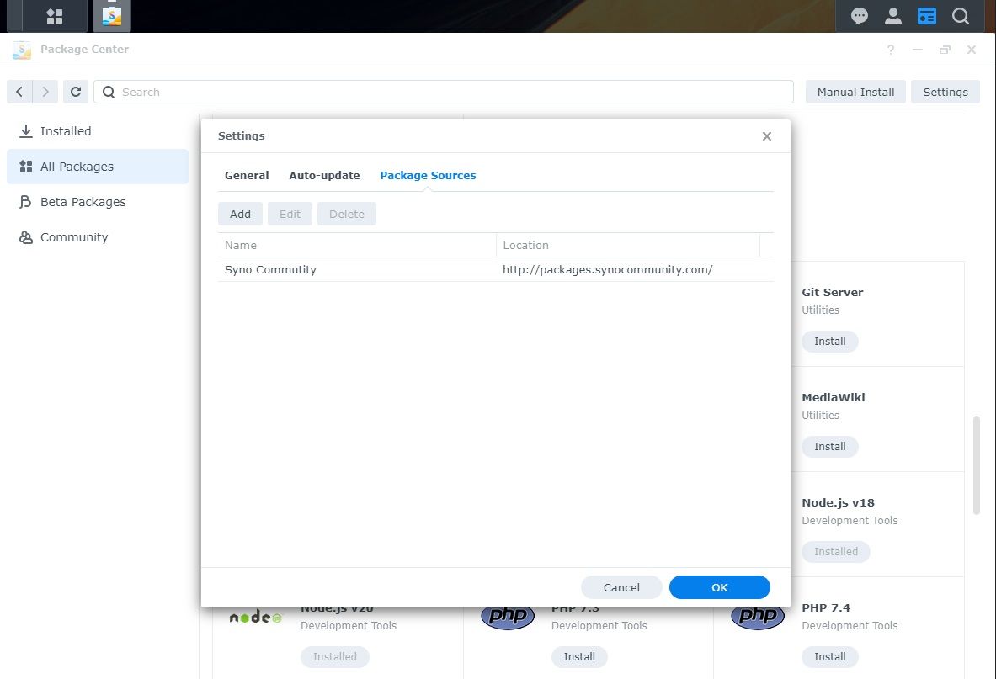Open the main applications menu
The height and width of the screenshot is (679, 996).
click(x=54, y=16)
